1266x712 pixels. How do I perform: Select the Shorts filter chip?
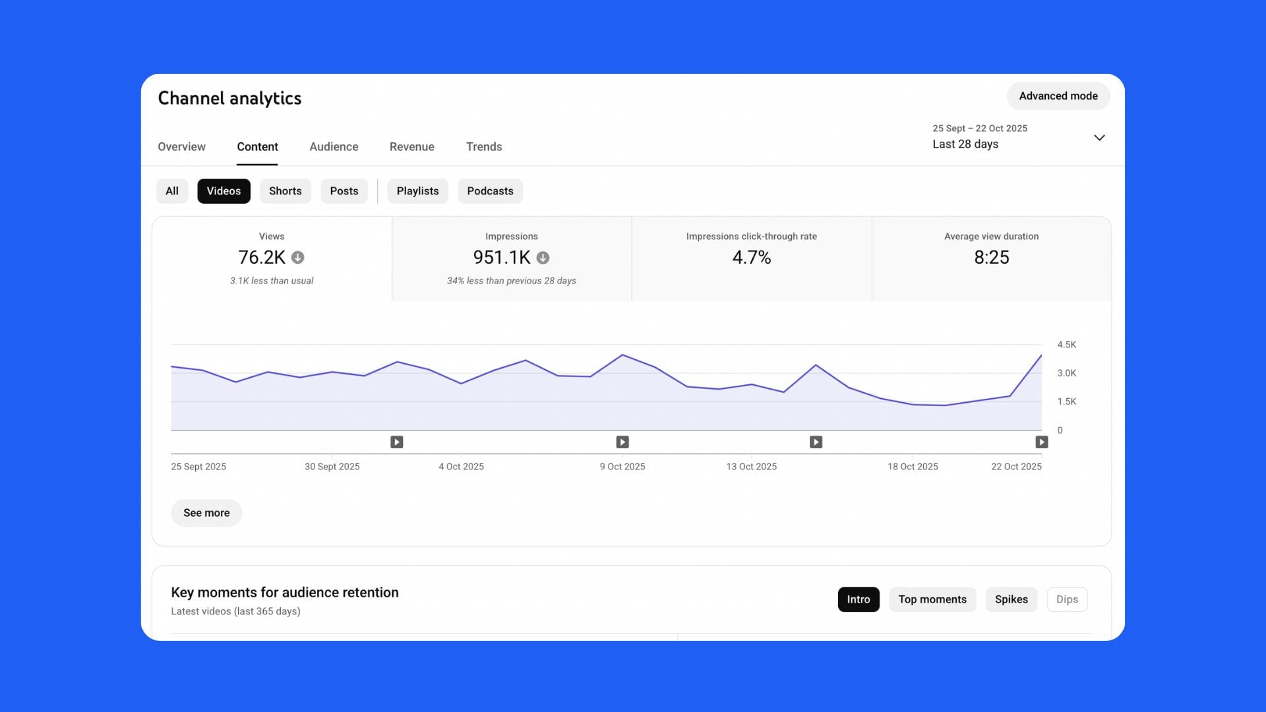[285, 191]
